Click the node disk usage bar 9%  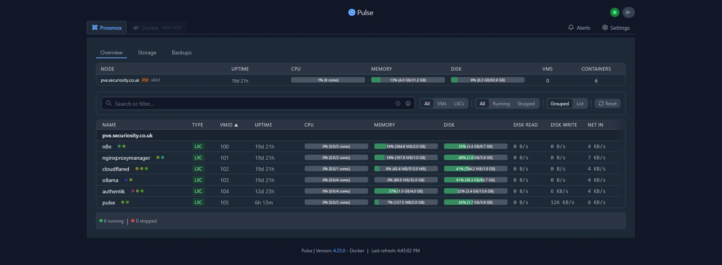(x=487, y=80)
